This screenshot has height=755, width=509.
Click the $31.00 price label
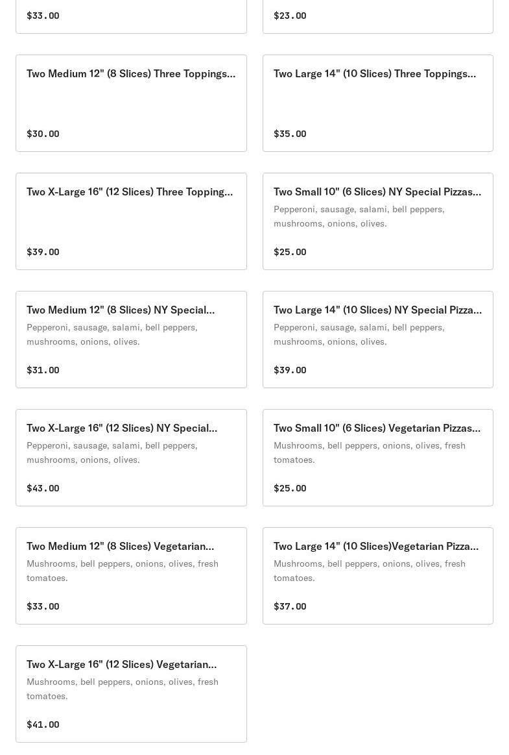tap(43, 370)
